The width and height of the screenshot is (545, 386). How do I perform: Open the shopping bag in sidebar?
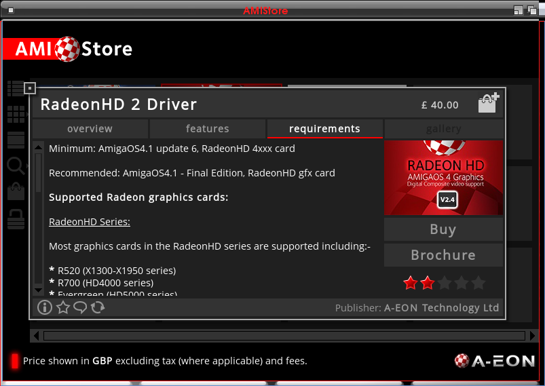tap(15, 191)
